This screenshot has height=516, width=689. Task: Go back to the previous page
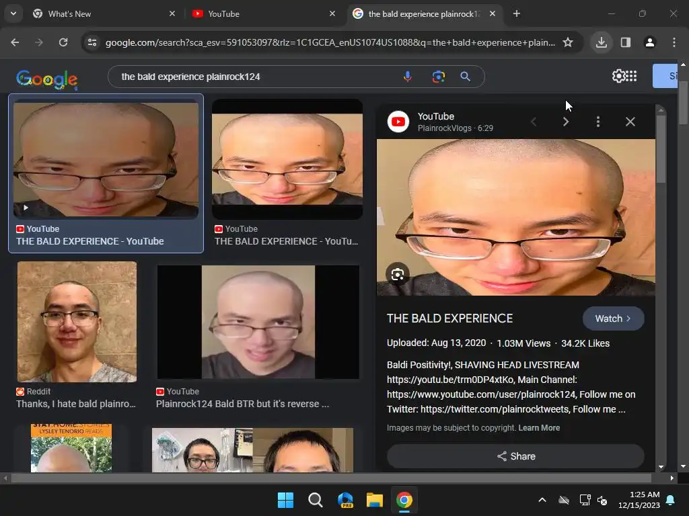15,42
